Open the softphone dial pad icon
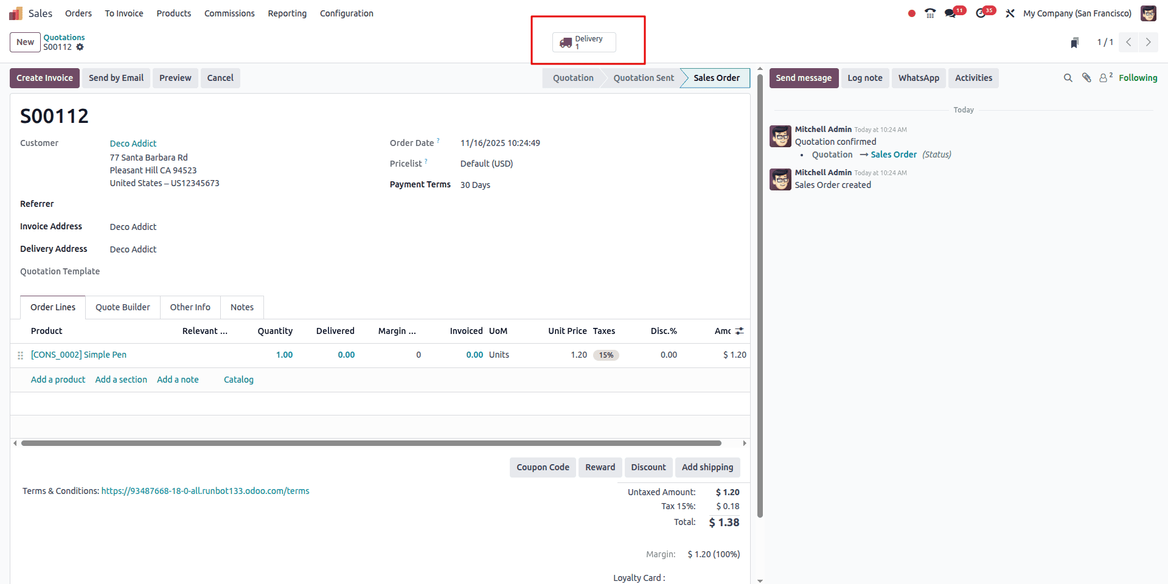The height and width of the screenshot is (584, 1168). click(x=930, y=12)
